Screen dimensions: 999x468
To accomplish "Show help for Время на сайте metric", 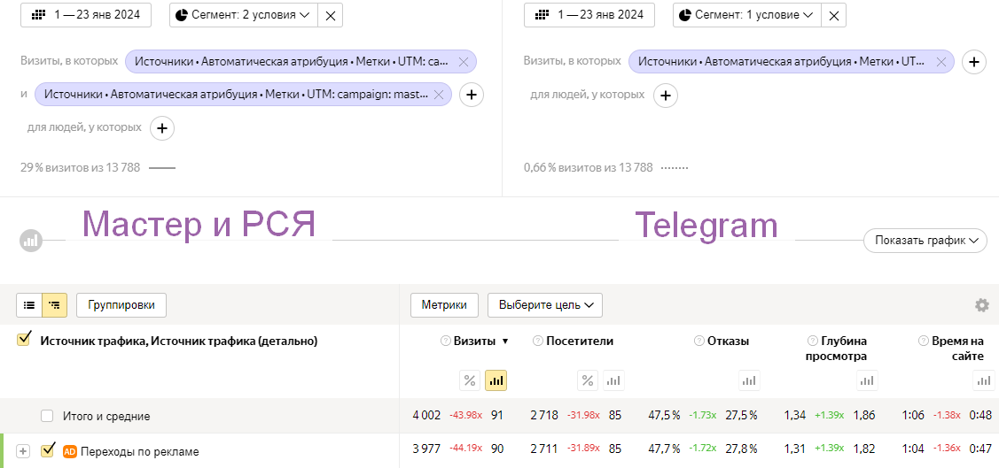I will tap(923, 341).
